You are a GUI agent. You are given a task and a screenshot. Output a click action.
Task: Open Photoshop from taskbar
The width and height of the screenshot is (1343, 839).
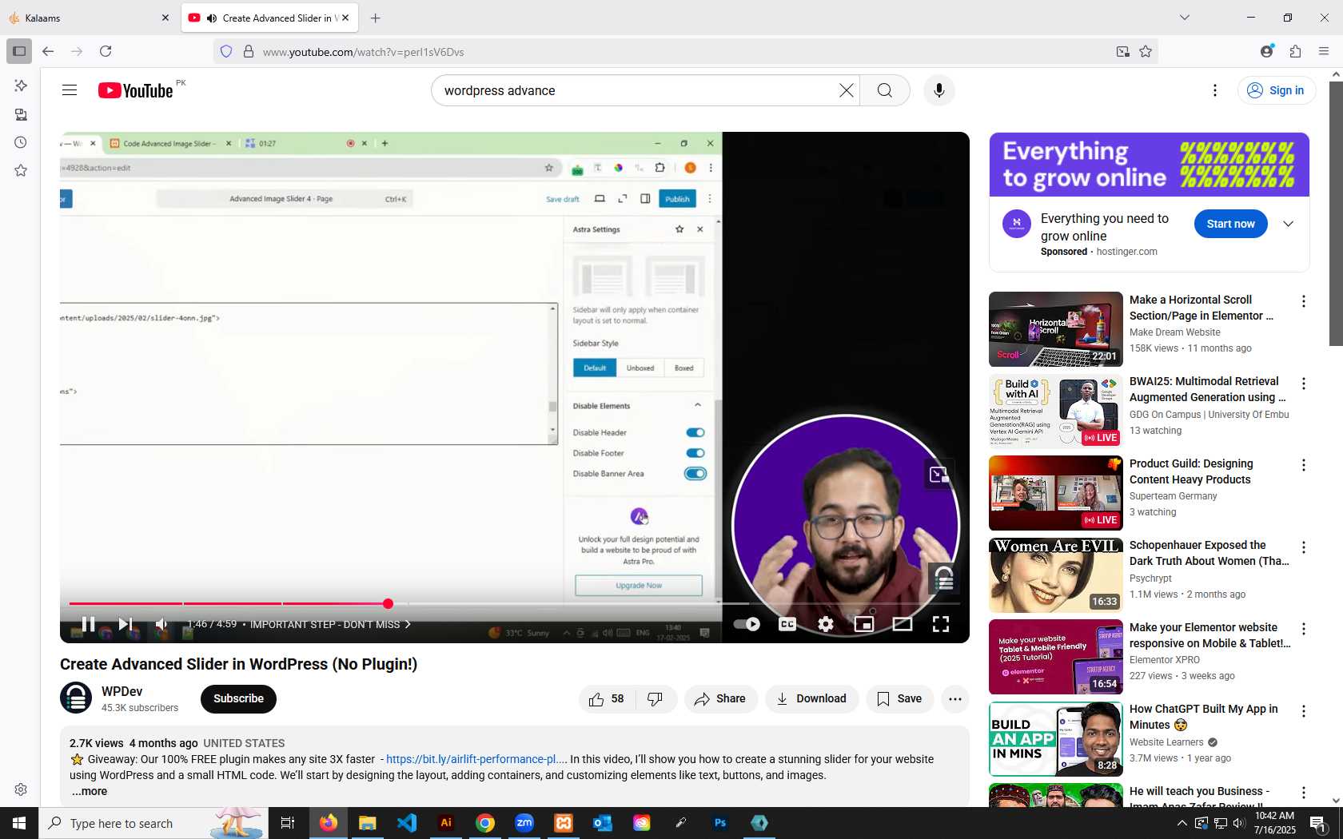(x=720, y=823)
